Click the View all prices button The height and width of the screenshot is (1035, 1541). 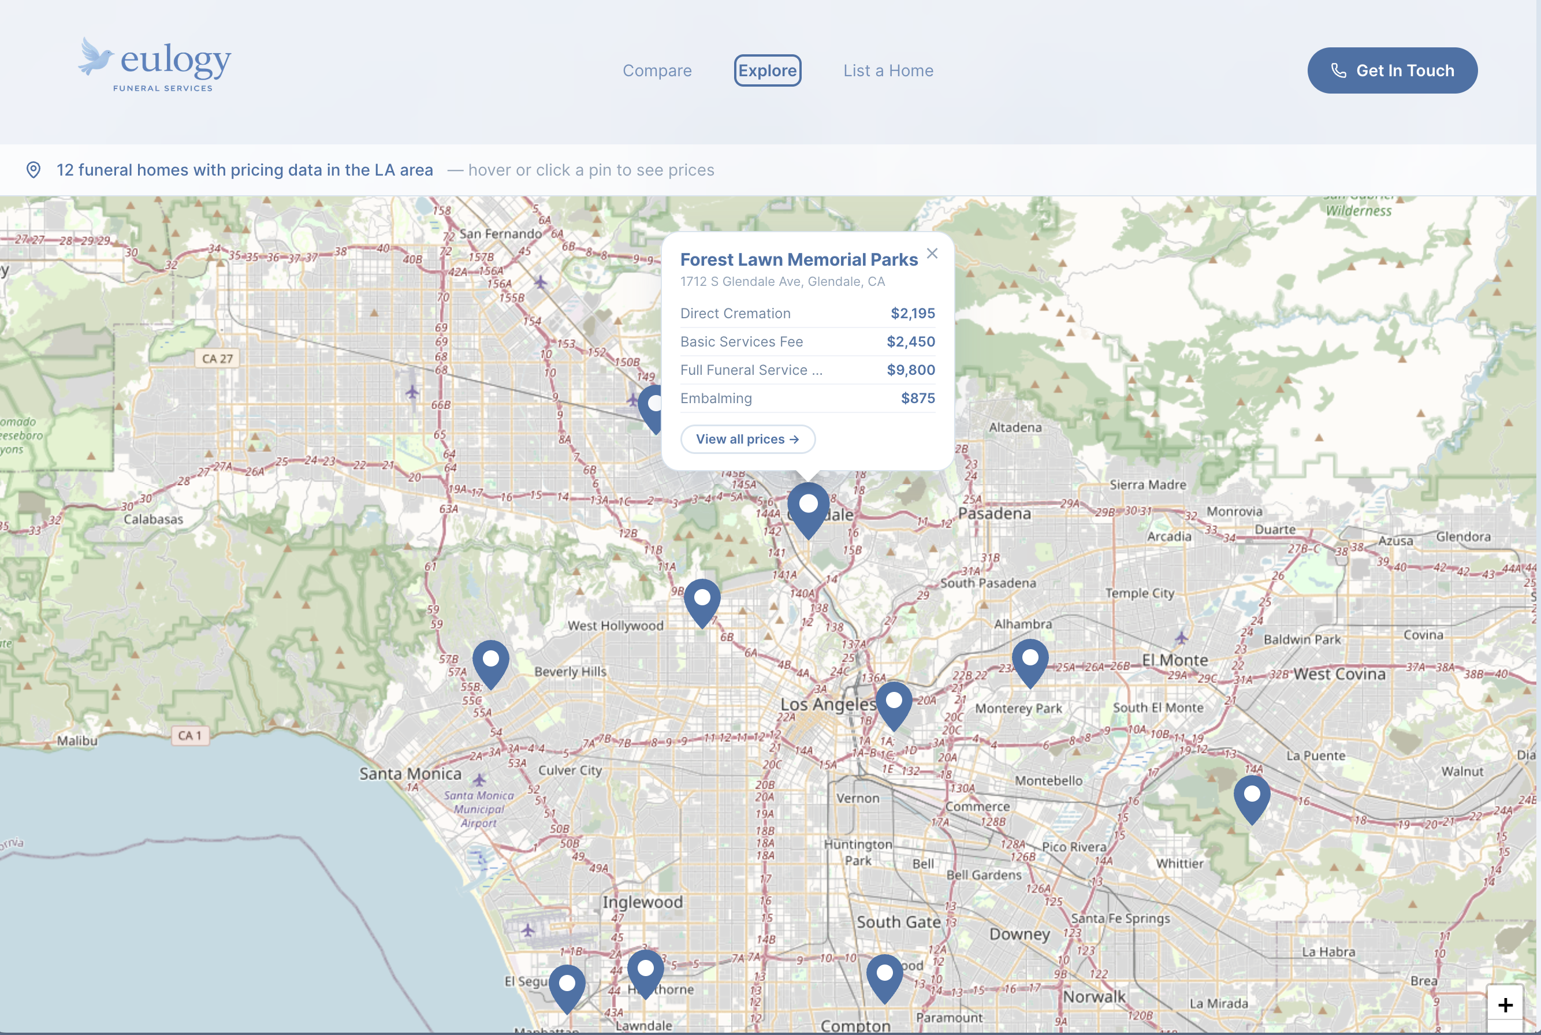point(747,439)
